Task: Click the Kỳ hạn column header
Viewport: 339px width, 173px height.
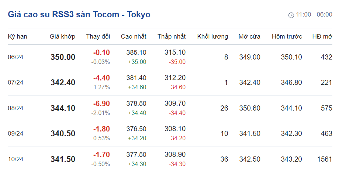Action: coord(17,36)
